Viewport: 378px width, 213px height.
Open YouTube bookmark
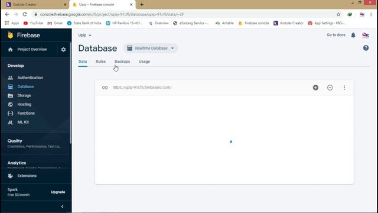tap(33, 23)
